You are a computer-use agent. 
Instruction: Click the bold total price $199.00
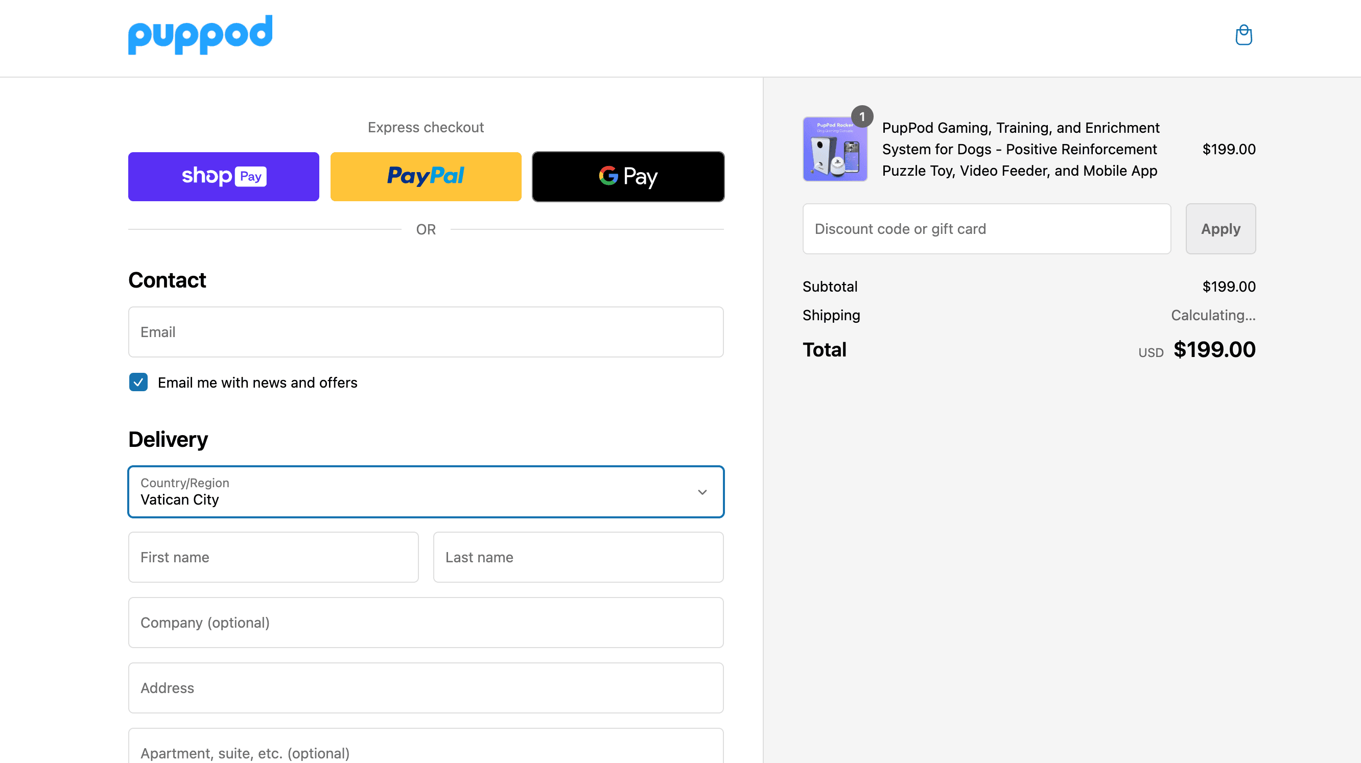tap(1215, 349)
